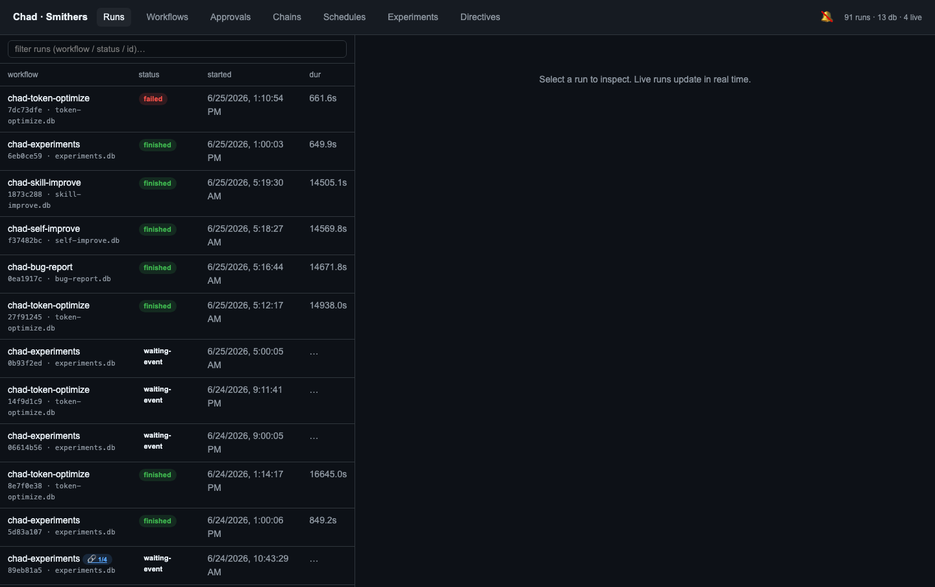
Task: Click start time 6/25/2026, 1:10:54 PM
Action: (x=245, y=105)
